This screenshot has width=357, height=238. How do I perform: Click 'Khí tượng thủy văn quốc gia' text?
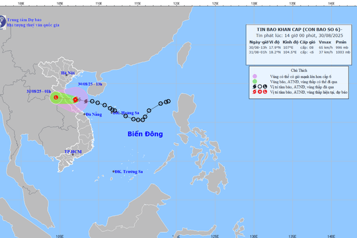(33, 25)
